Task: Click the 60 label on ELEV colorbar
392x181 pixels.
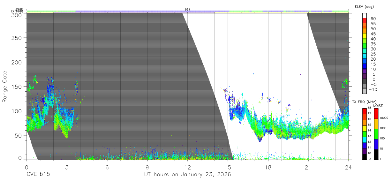Action: coord(373,19)
